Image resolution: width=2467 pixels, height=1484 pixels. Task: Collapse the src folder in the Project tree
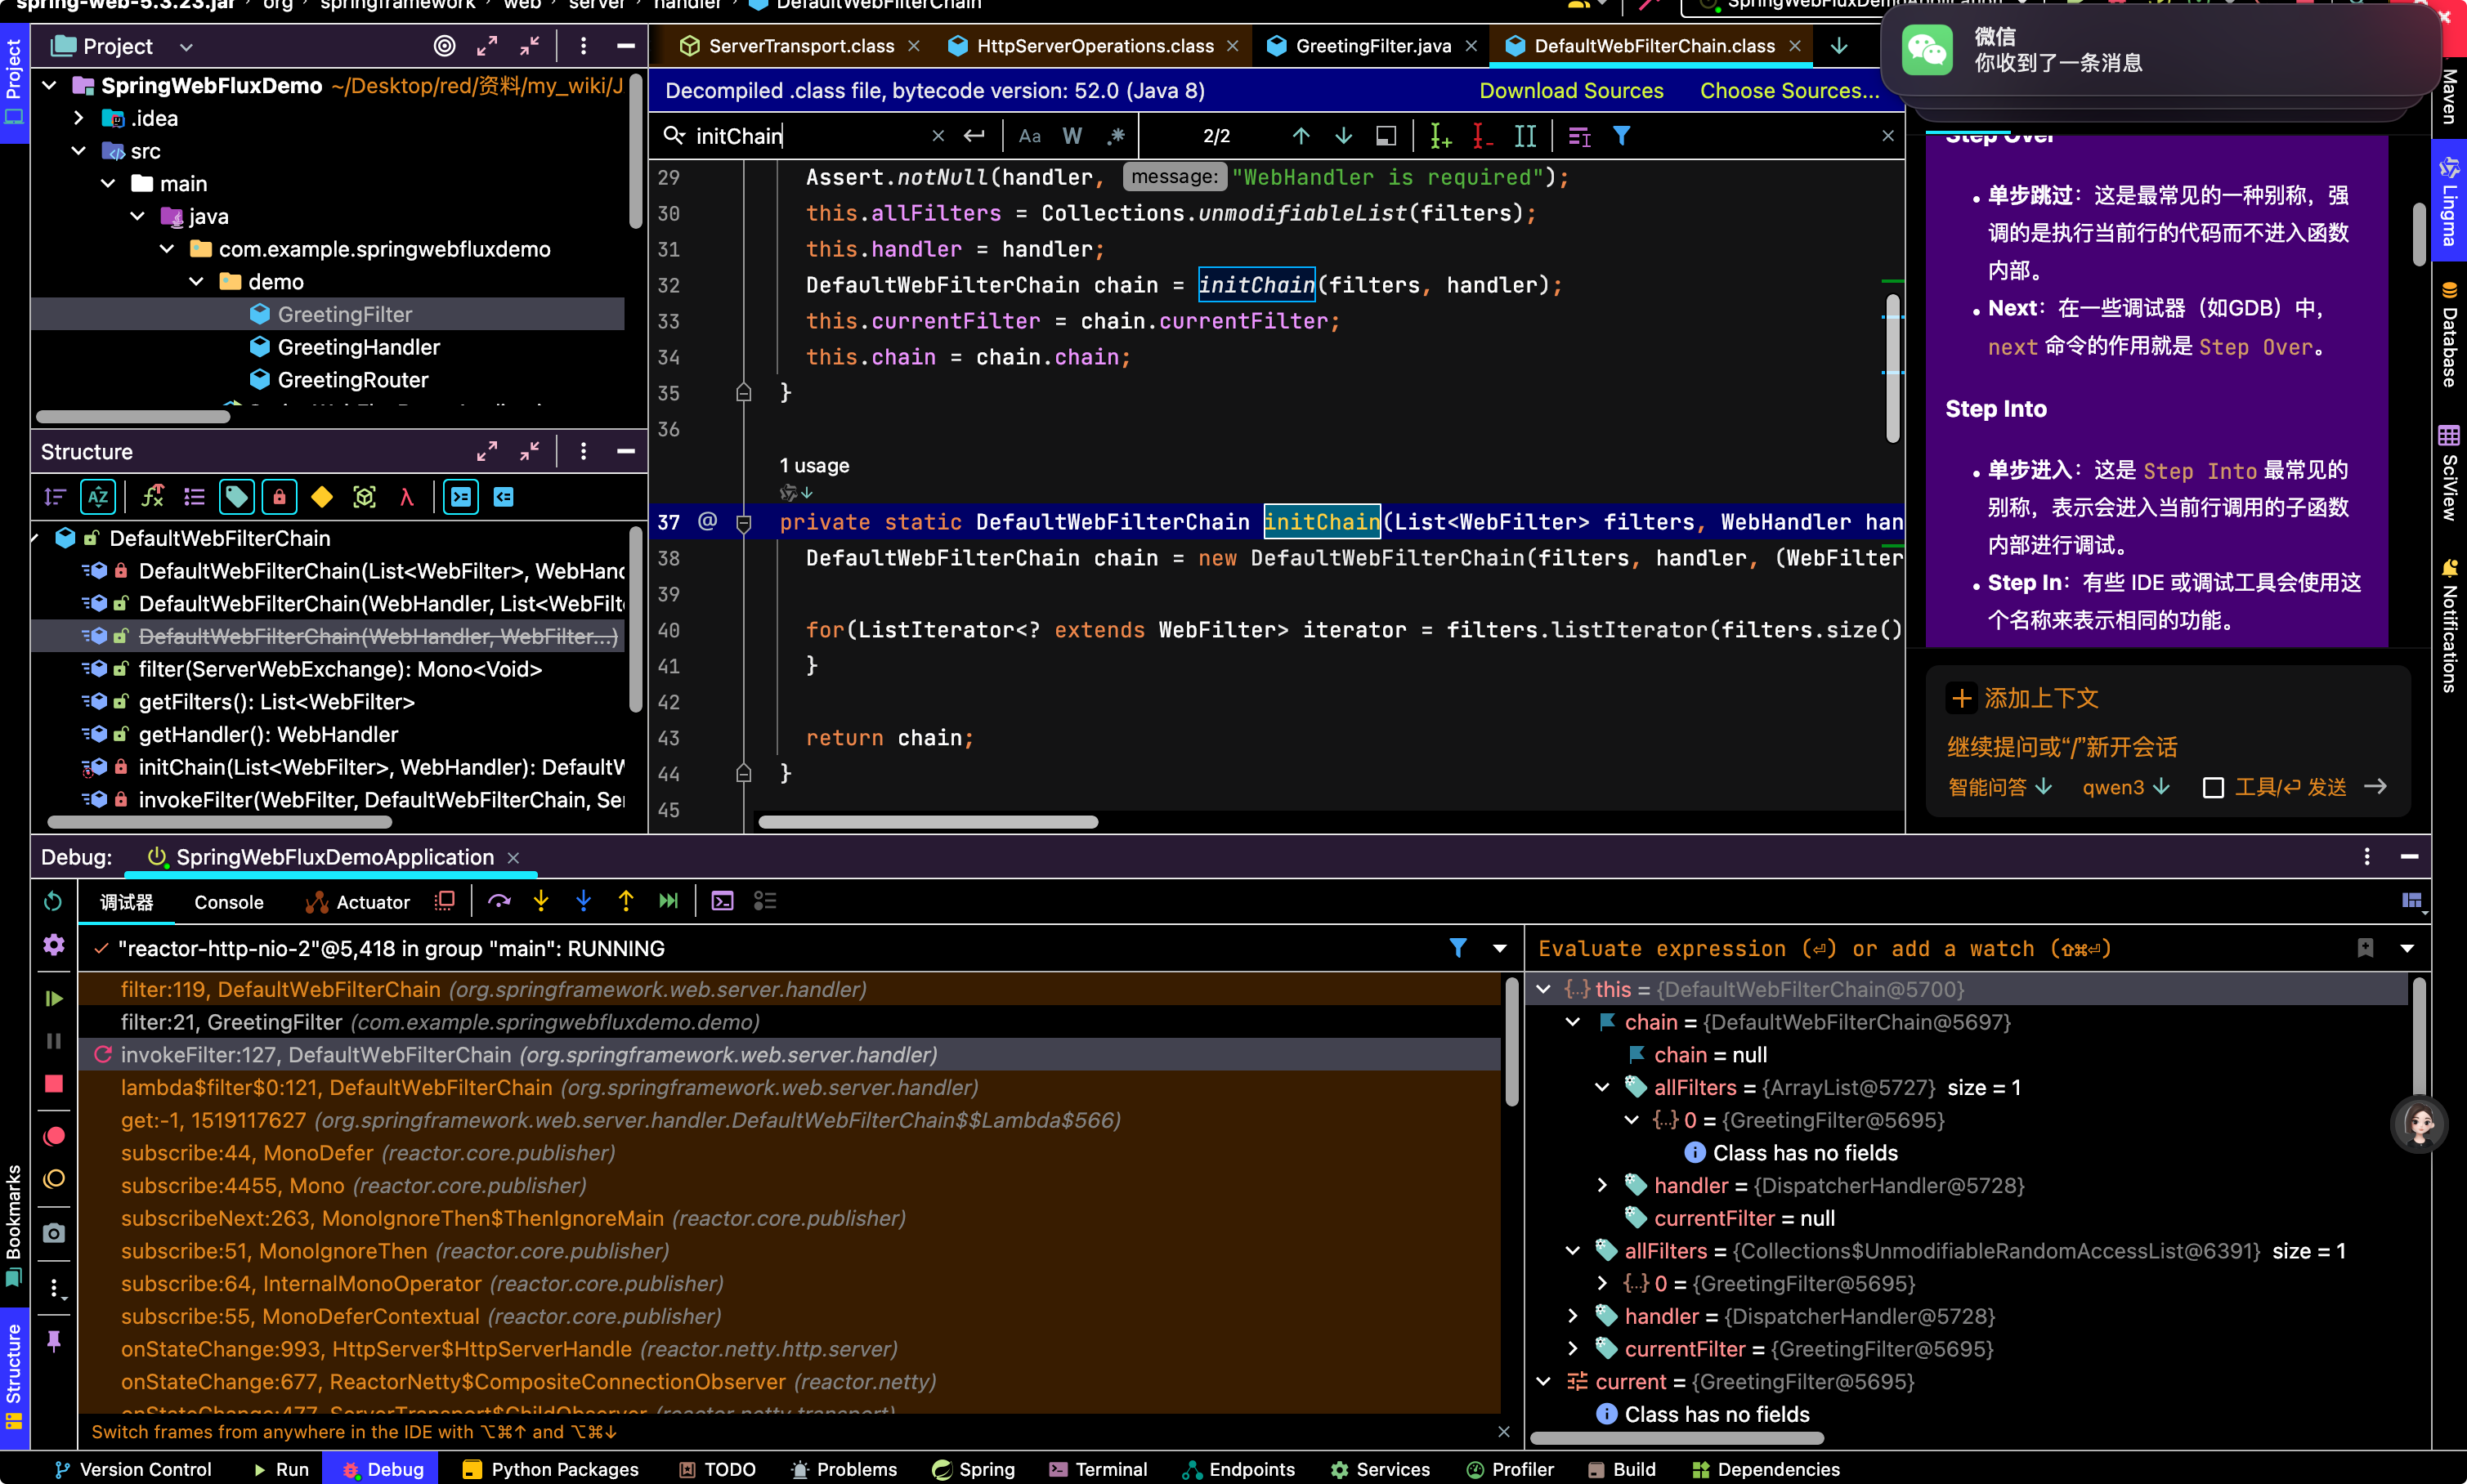(x=79, y=151)
